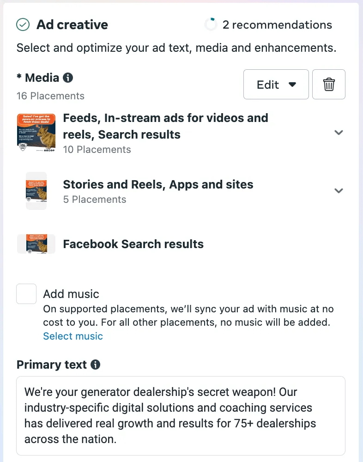
Task: Click the recommendations progress ring icon
Action: click(x=211, y=25)
